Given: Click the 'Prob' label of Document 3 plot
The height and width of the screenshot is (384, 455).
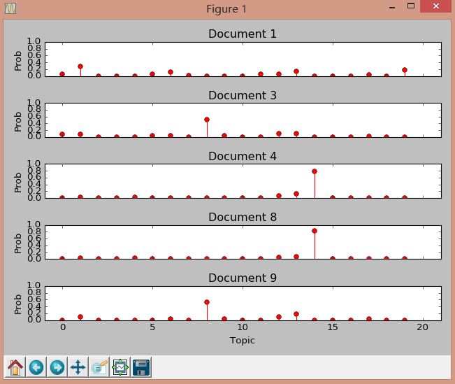Looking at the screenshot, I should coord(18,122).
